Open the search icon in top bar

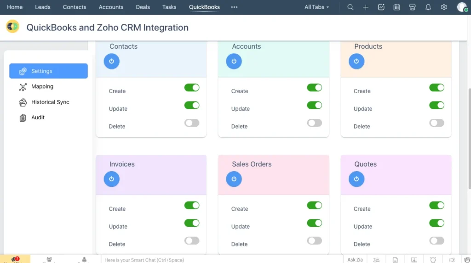coord(350,7)
